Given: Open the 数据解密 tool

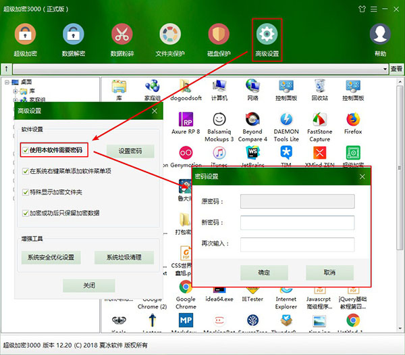Looking at the screenshot, I should 73,34.
